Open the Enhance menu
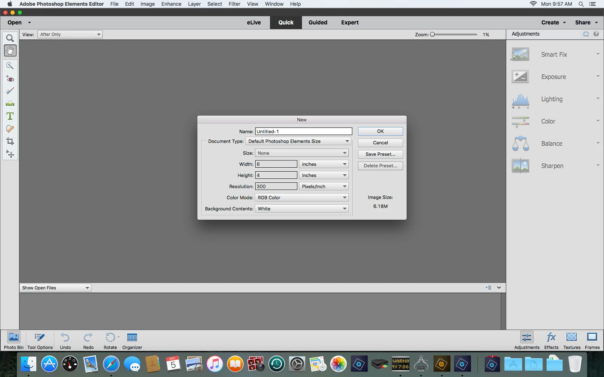604x377 pixels. [x=171, y=4]
